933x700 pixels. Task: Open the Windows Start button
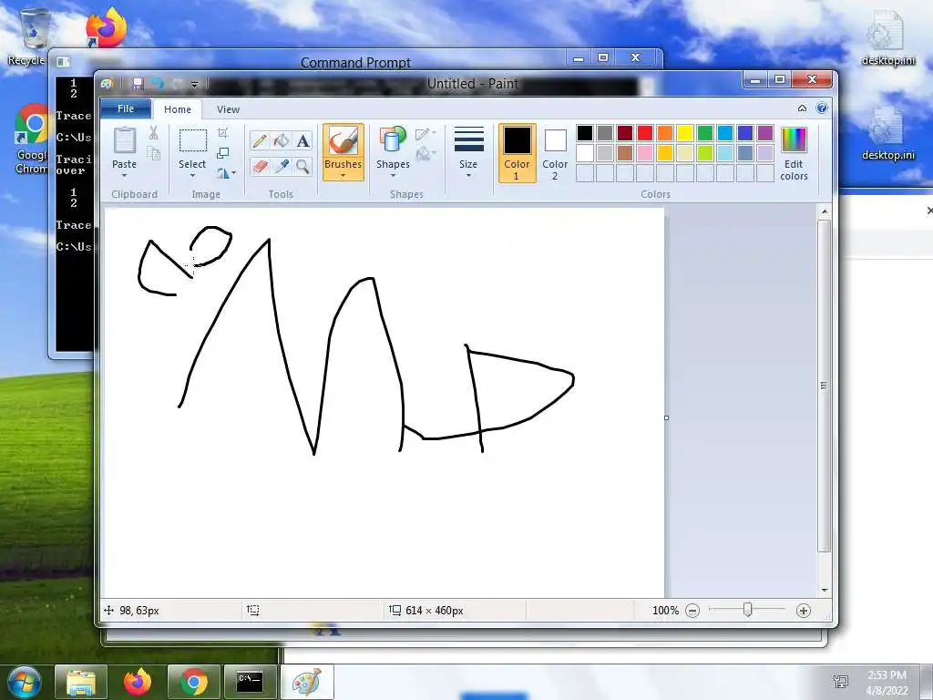pyautogui.click(x=24, y=682)
